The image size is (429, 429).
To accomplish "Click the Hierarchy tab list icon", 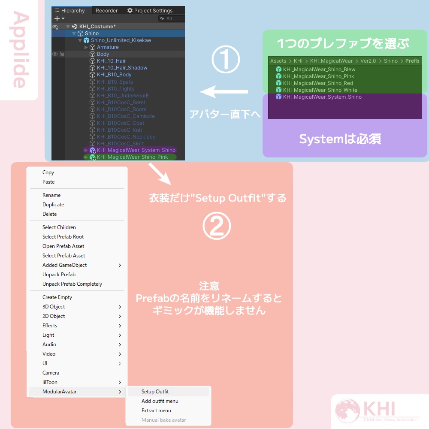I will tap(57, 10).
